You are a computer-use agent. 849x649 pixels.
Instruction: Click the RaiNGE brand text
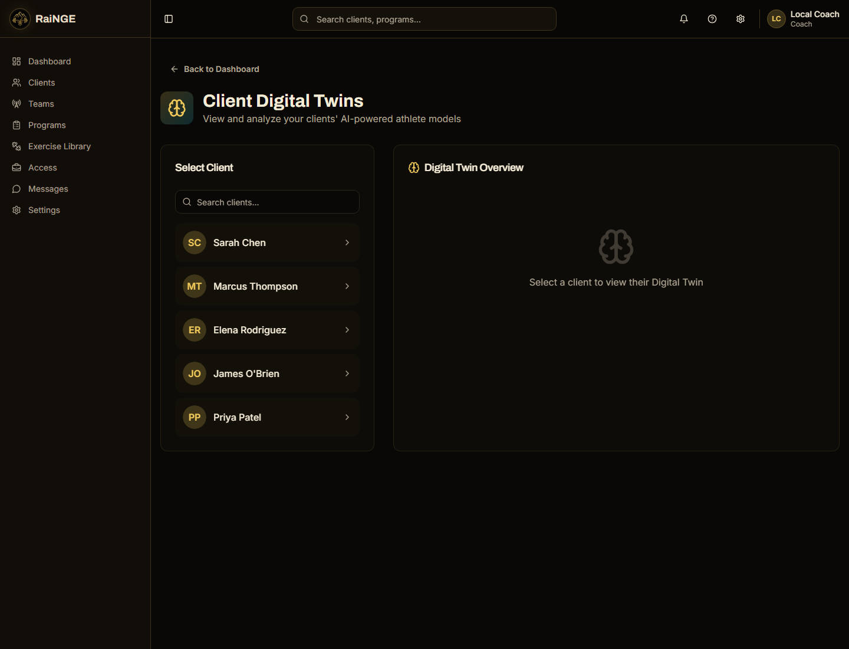pyautogui.click(x=55, y=19)
